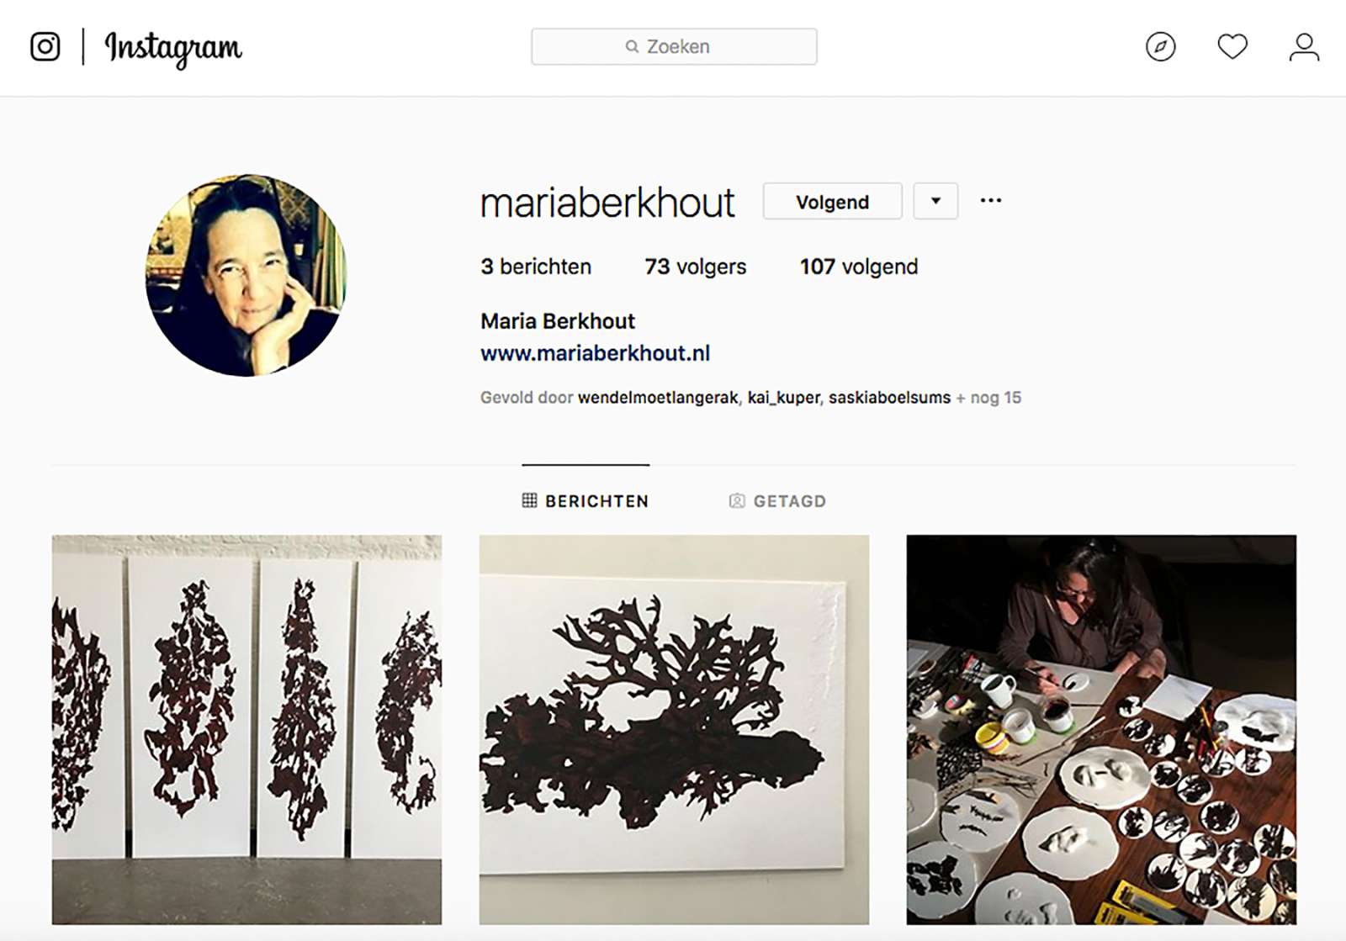The height and width of the screenshot is (941, 1346).
Task: View the 107 volgend list
Action: pyautogui.click(x=859, y=267)
